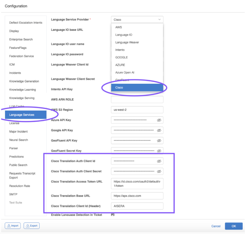This screenshot has width=245, height=234.
Task: Edit the Cisco Translation Client Id (Header) field
Action: tap(137, 206)
